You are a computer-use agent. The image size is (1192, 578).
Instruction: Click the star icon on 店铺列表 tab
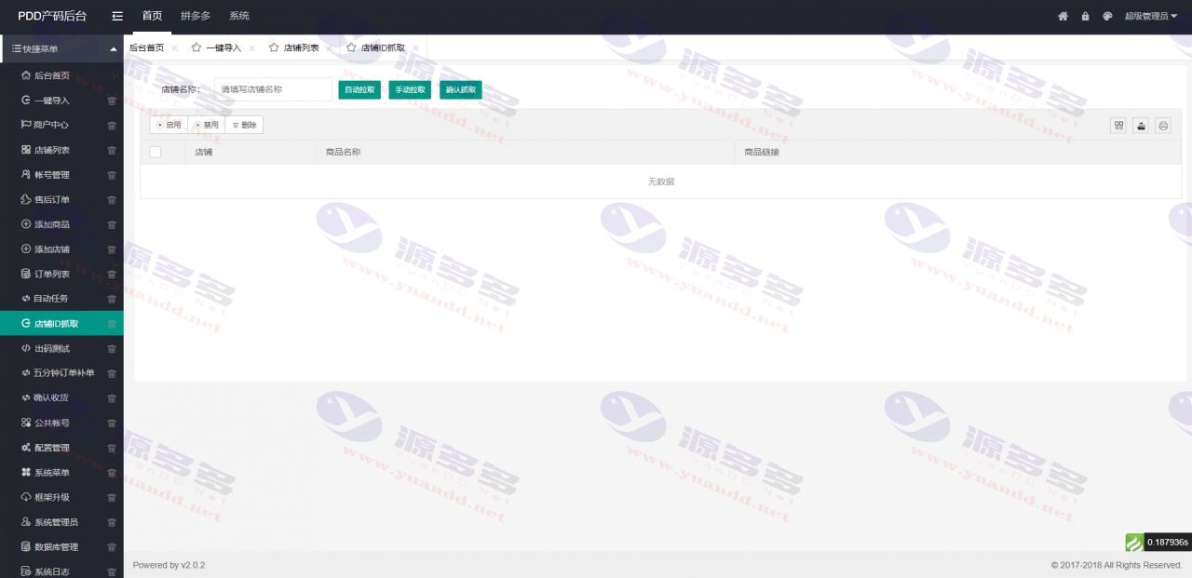(x=274, y=47)
